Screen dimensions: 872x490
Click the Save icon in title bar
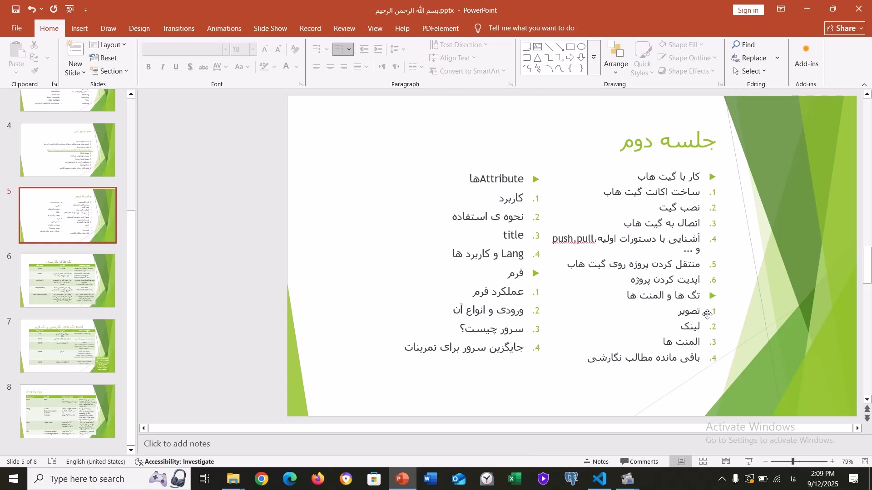[16, 9]
